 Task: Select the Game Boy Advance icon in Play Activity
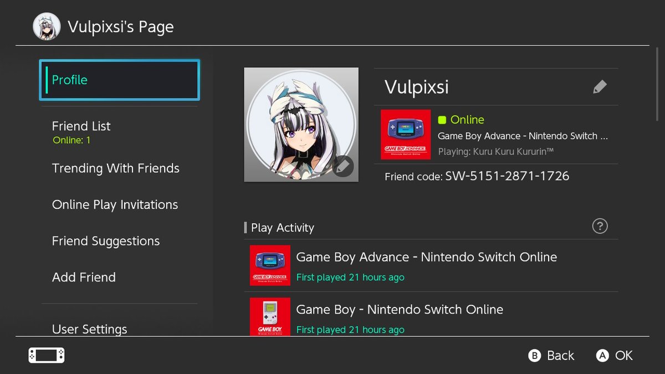(270, 265)
